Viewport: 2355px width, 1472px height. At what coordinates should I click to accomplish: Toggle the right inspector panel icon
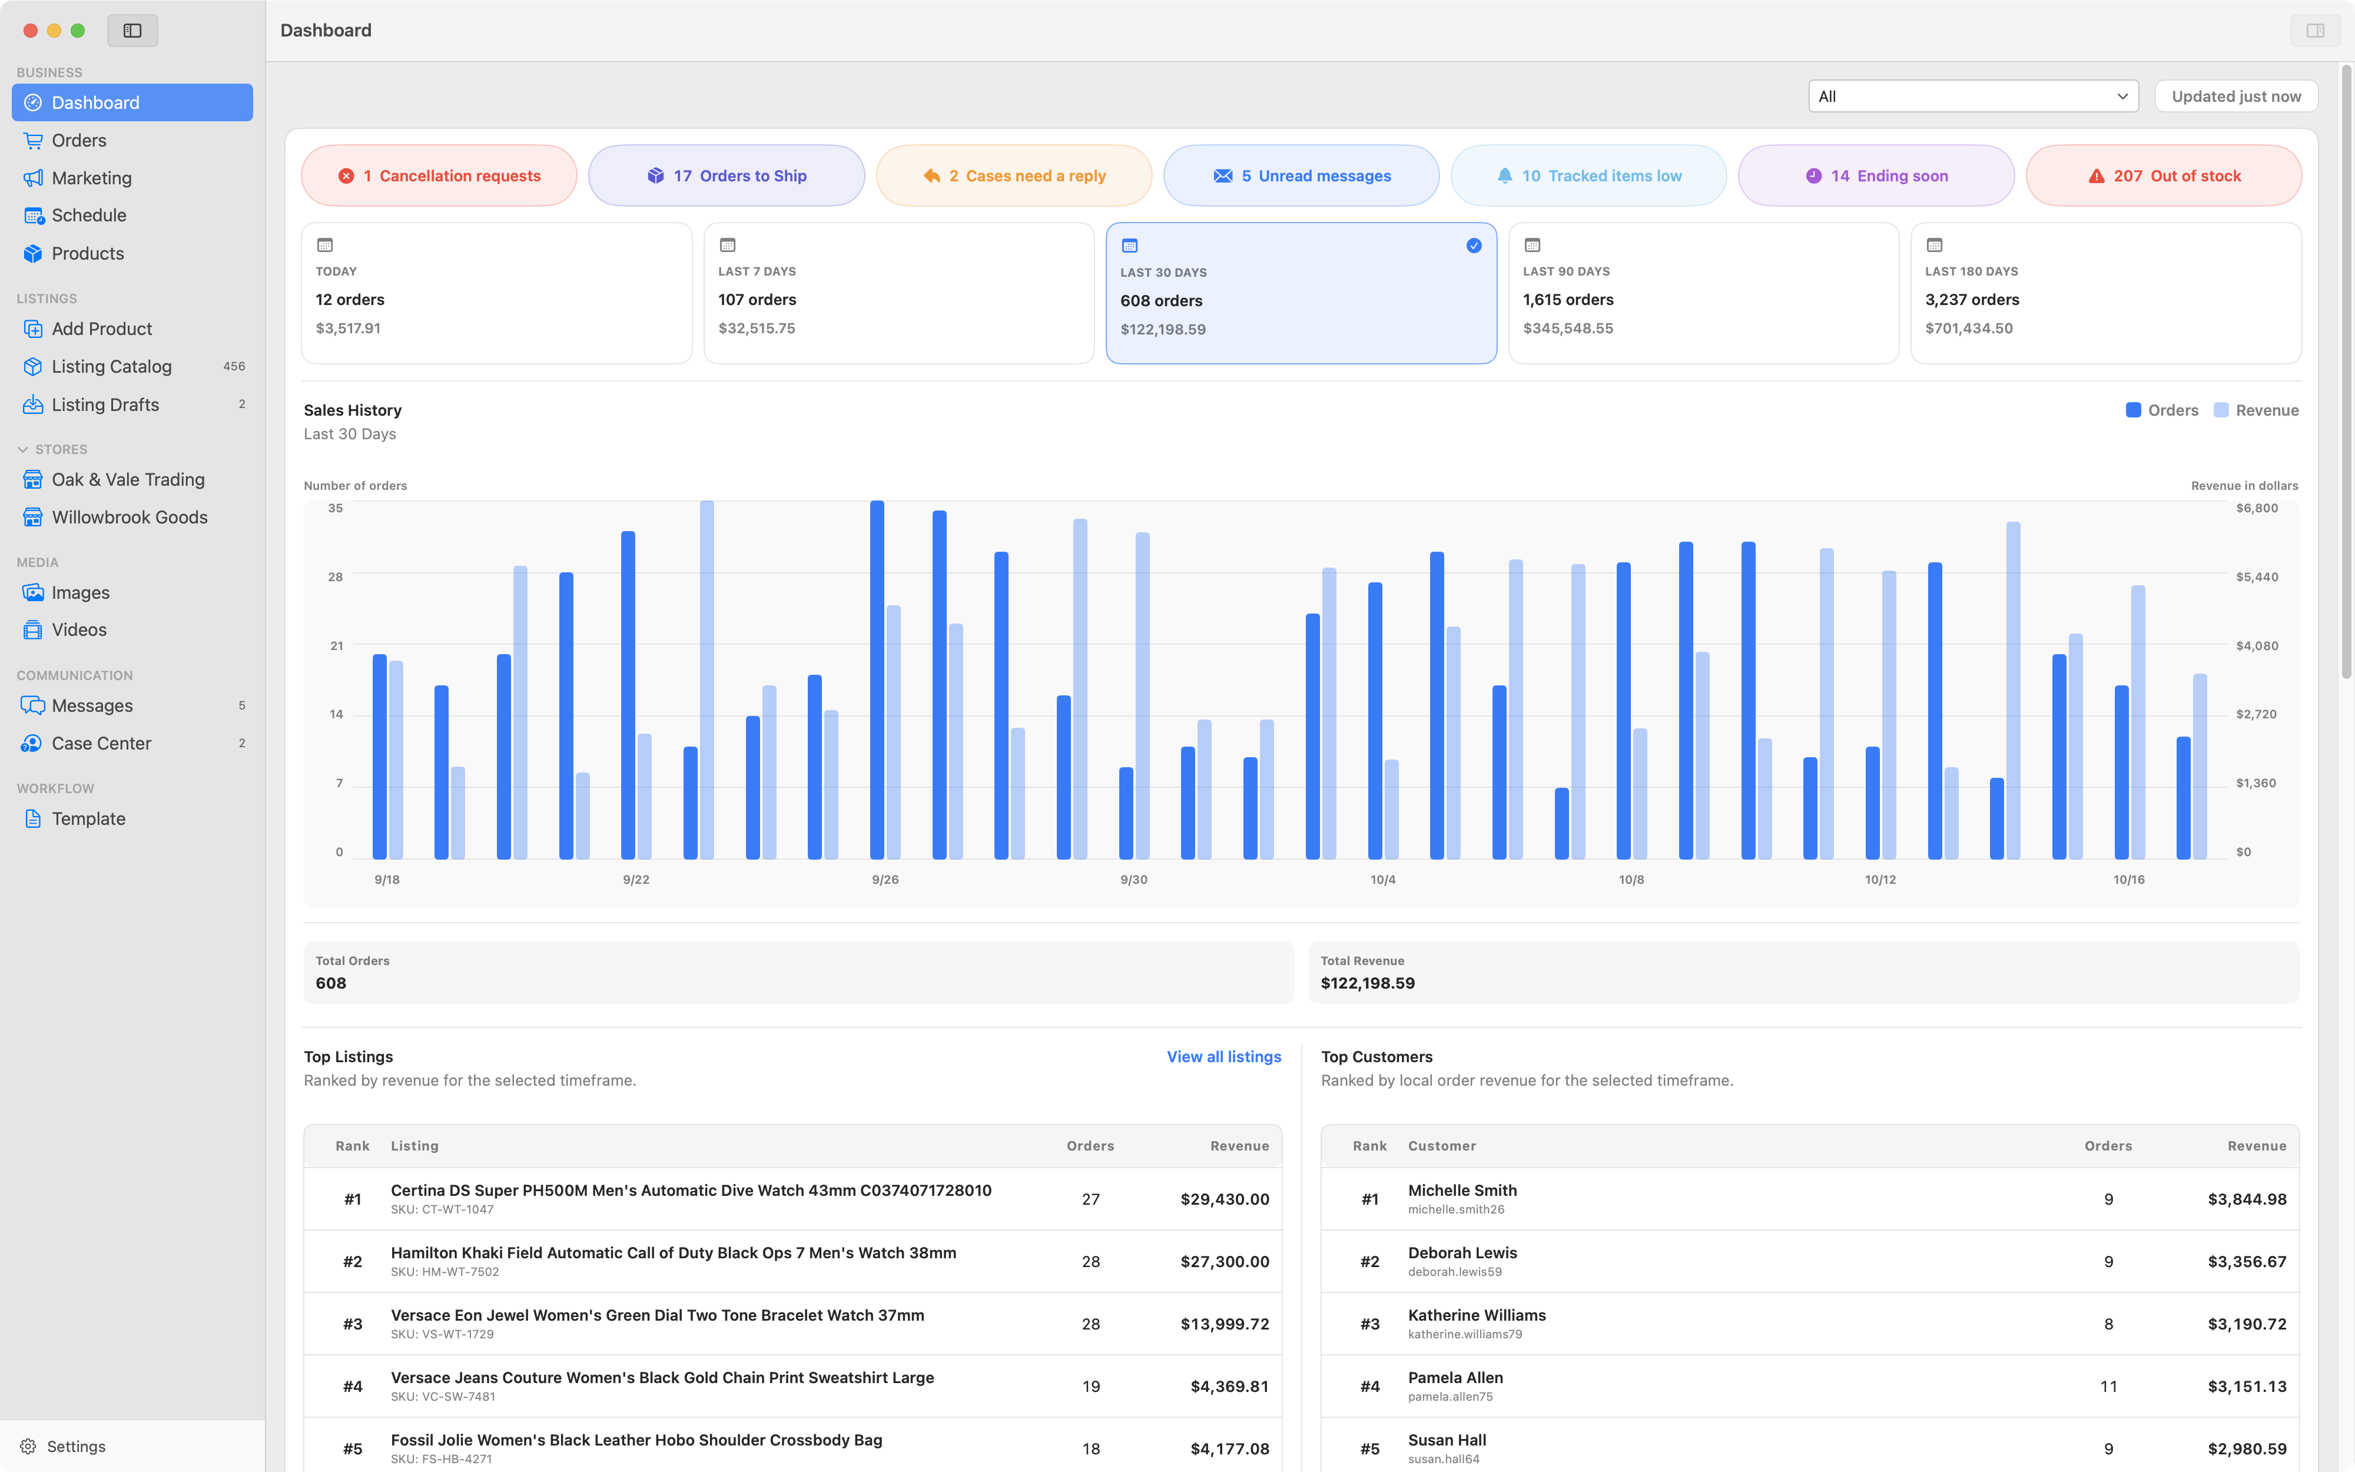[x=2315, y=30]
